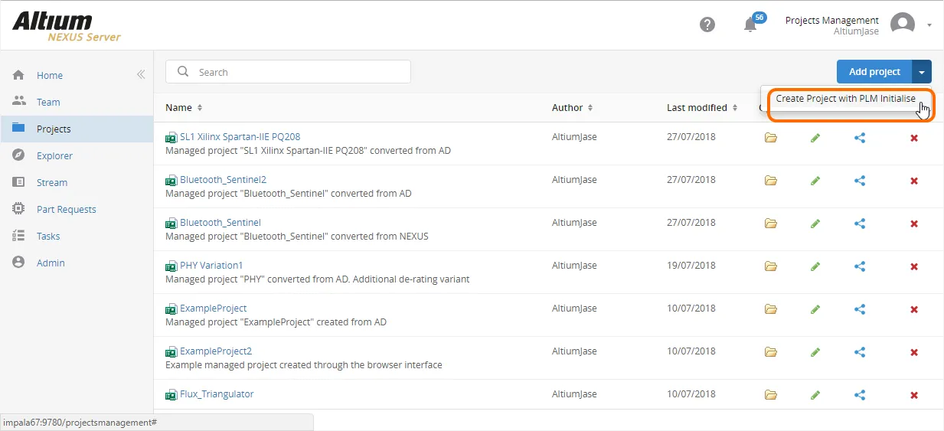Collapse the sidebar with double chevron
This screenshot has height=431, width=944.
pyautogui.click(x=141, y=75)
